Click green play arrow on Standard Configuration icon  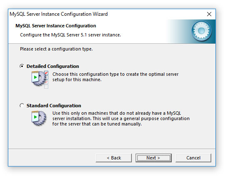tap(35, 117)
